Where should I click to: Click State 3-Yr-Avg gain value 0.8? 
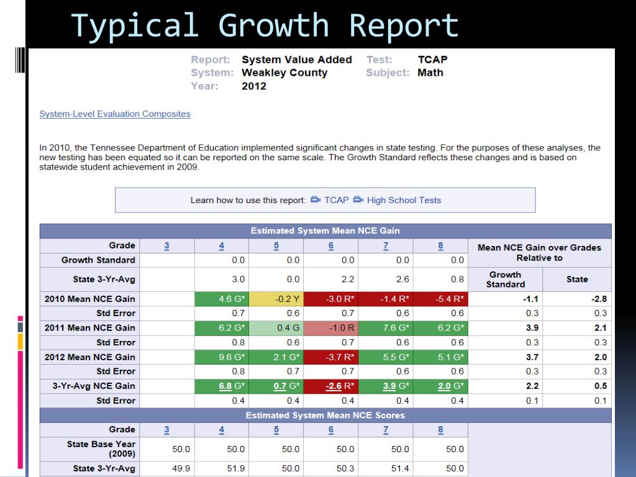tap(457, 279)
